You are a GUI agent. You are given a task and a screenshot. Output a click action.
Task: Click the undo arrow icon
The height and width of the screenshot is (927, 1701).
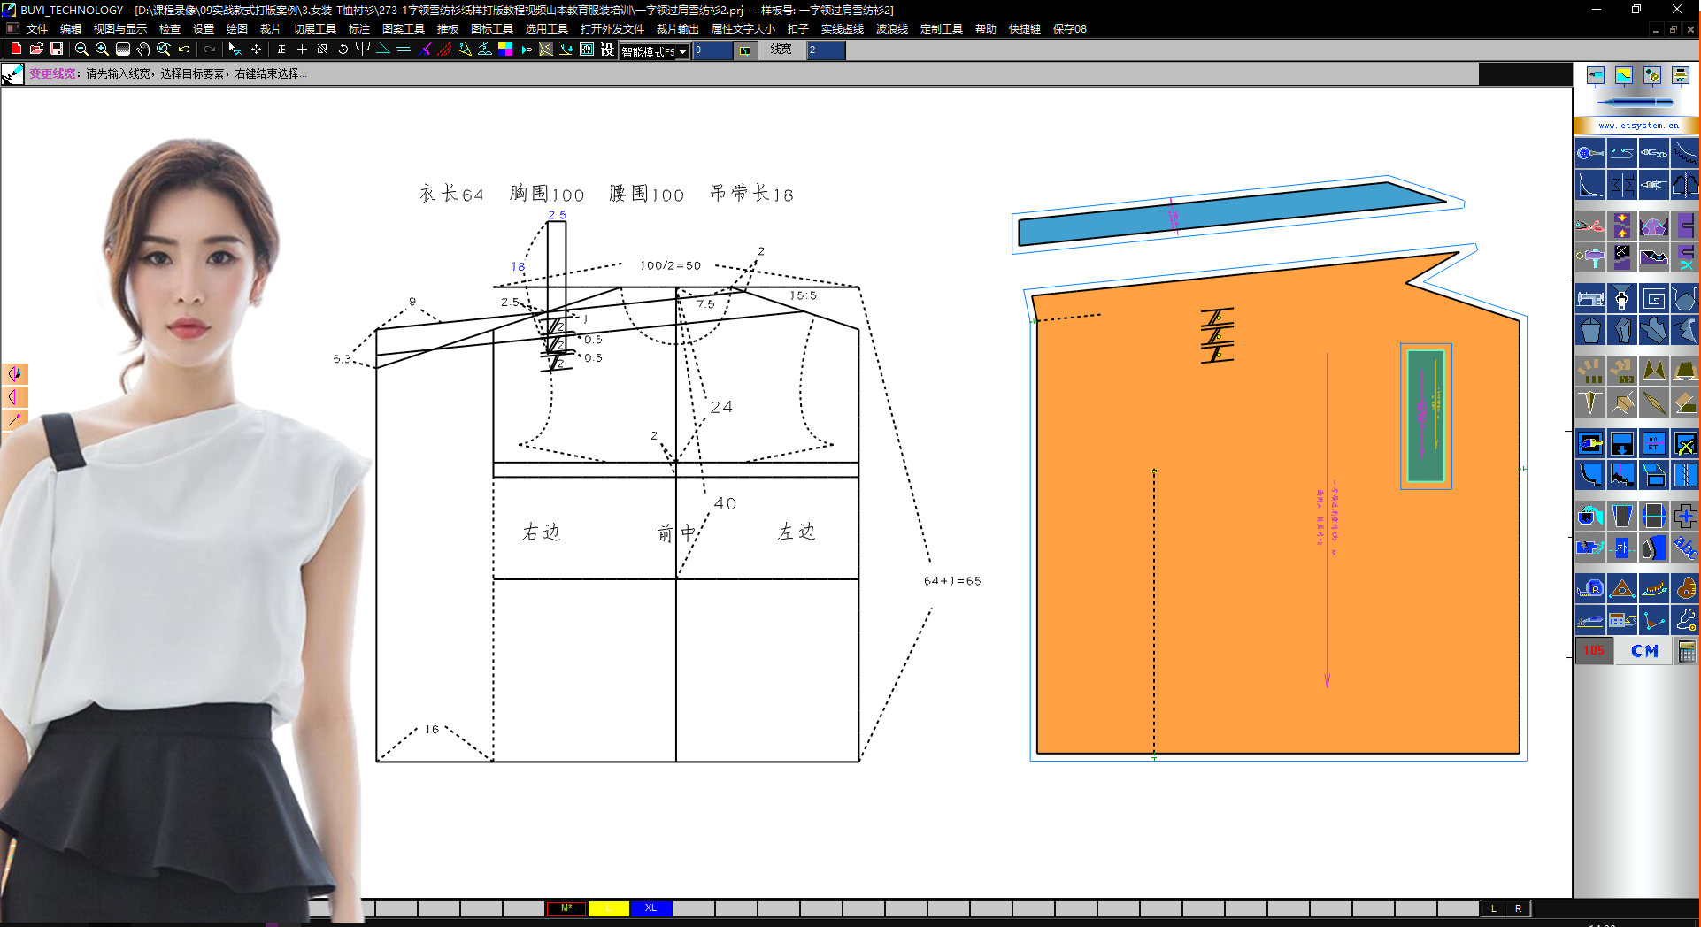tap(184, 50)
